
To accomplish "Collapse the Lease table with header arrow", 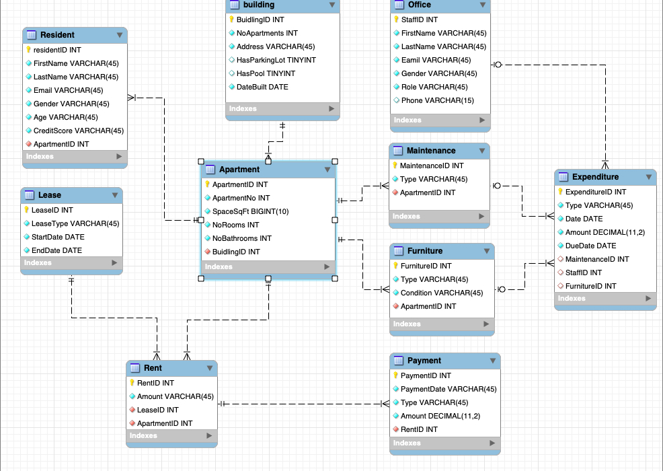I will 114,195.
